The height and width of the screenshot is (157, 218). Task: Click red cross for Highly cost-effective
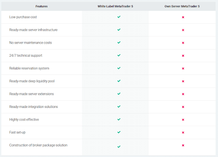click(183, 120)
